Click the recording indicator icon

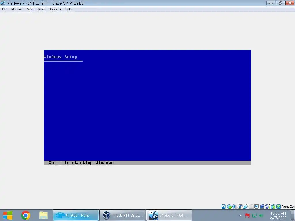(262, 207)
